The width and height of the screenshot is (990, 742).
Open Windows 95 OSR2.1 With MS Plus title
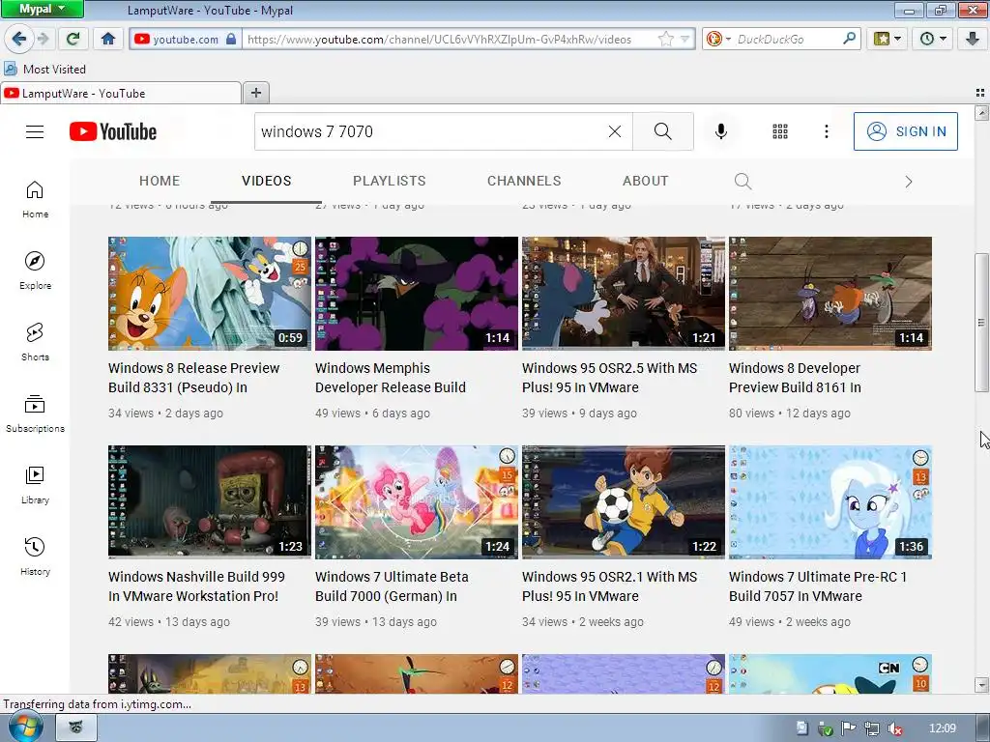(609, 586)
